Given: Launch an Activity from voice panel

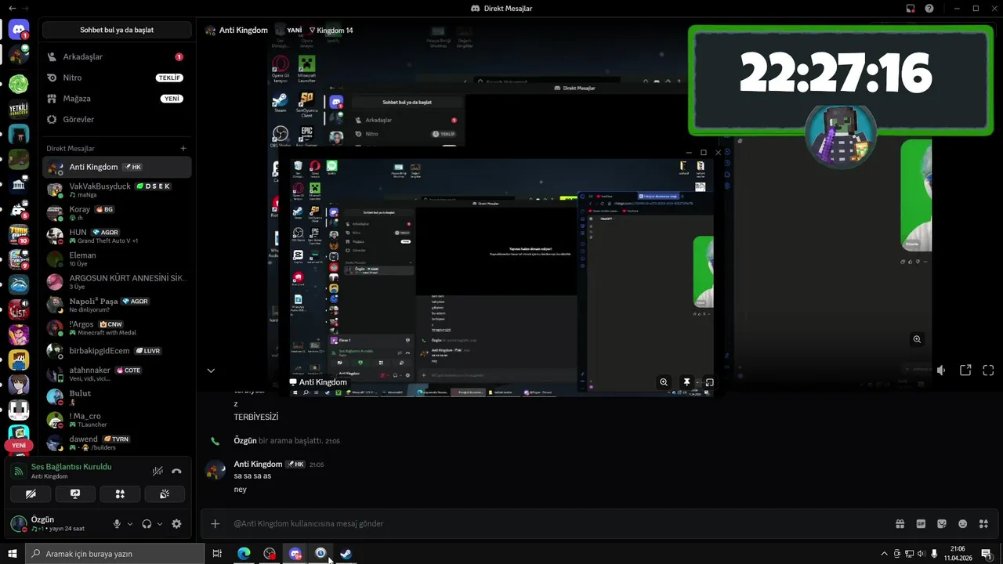Looking at the screenshot, I should [x=120, y=494].
